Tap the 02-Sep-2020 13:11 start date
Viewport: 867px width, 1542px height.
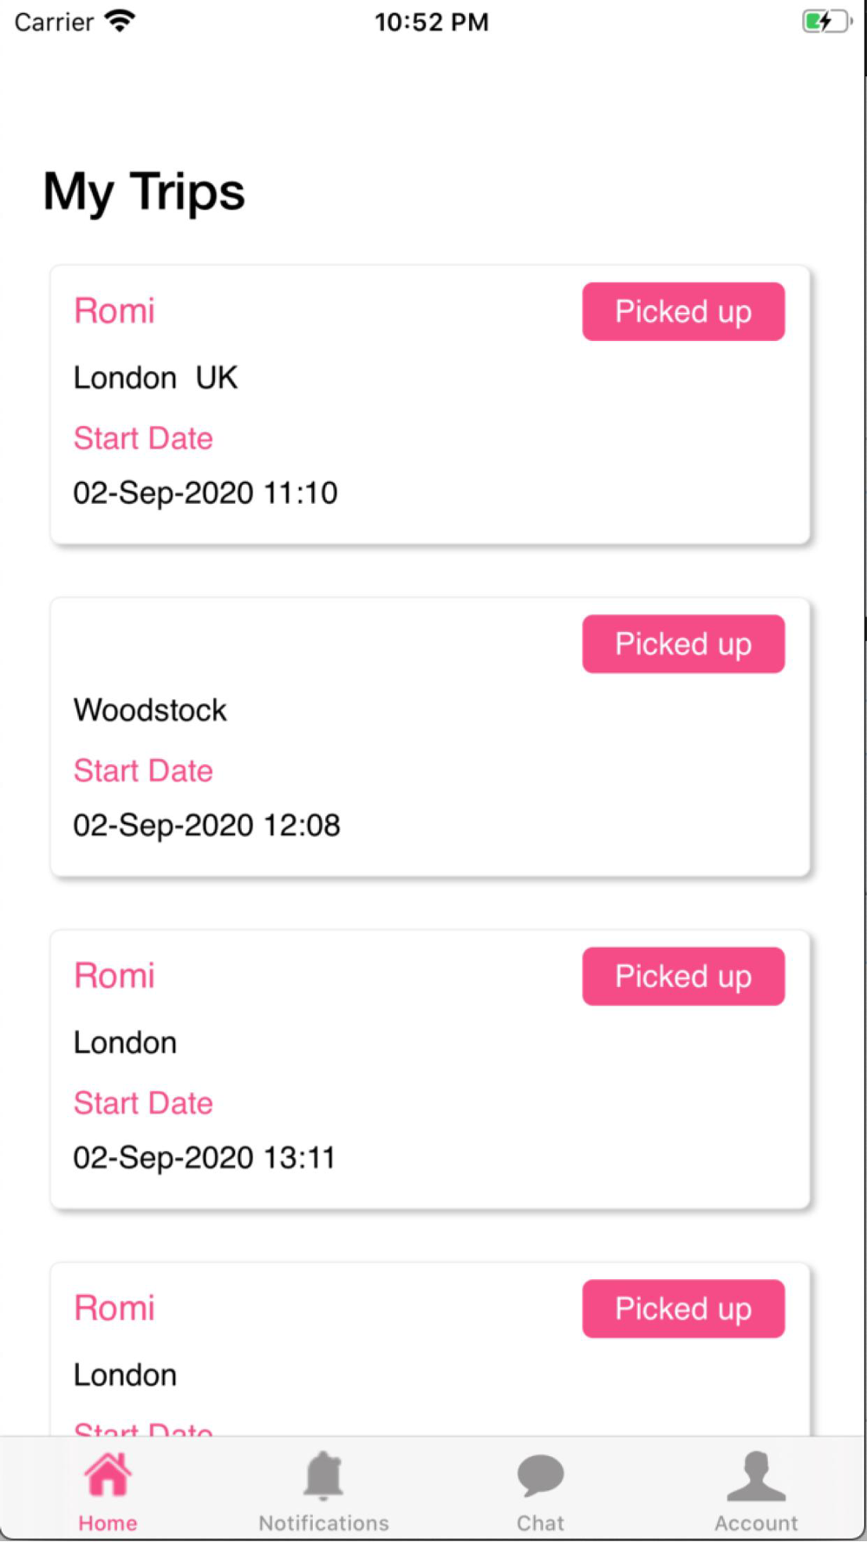point(204,1158)
